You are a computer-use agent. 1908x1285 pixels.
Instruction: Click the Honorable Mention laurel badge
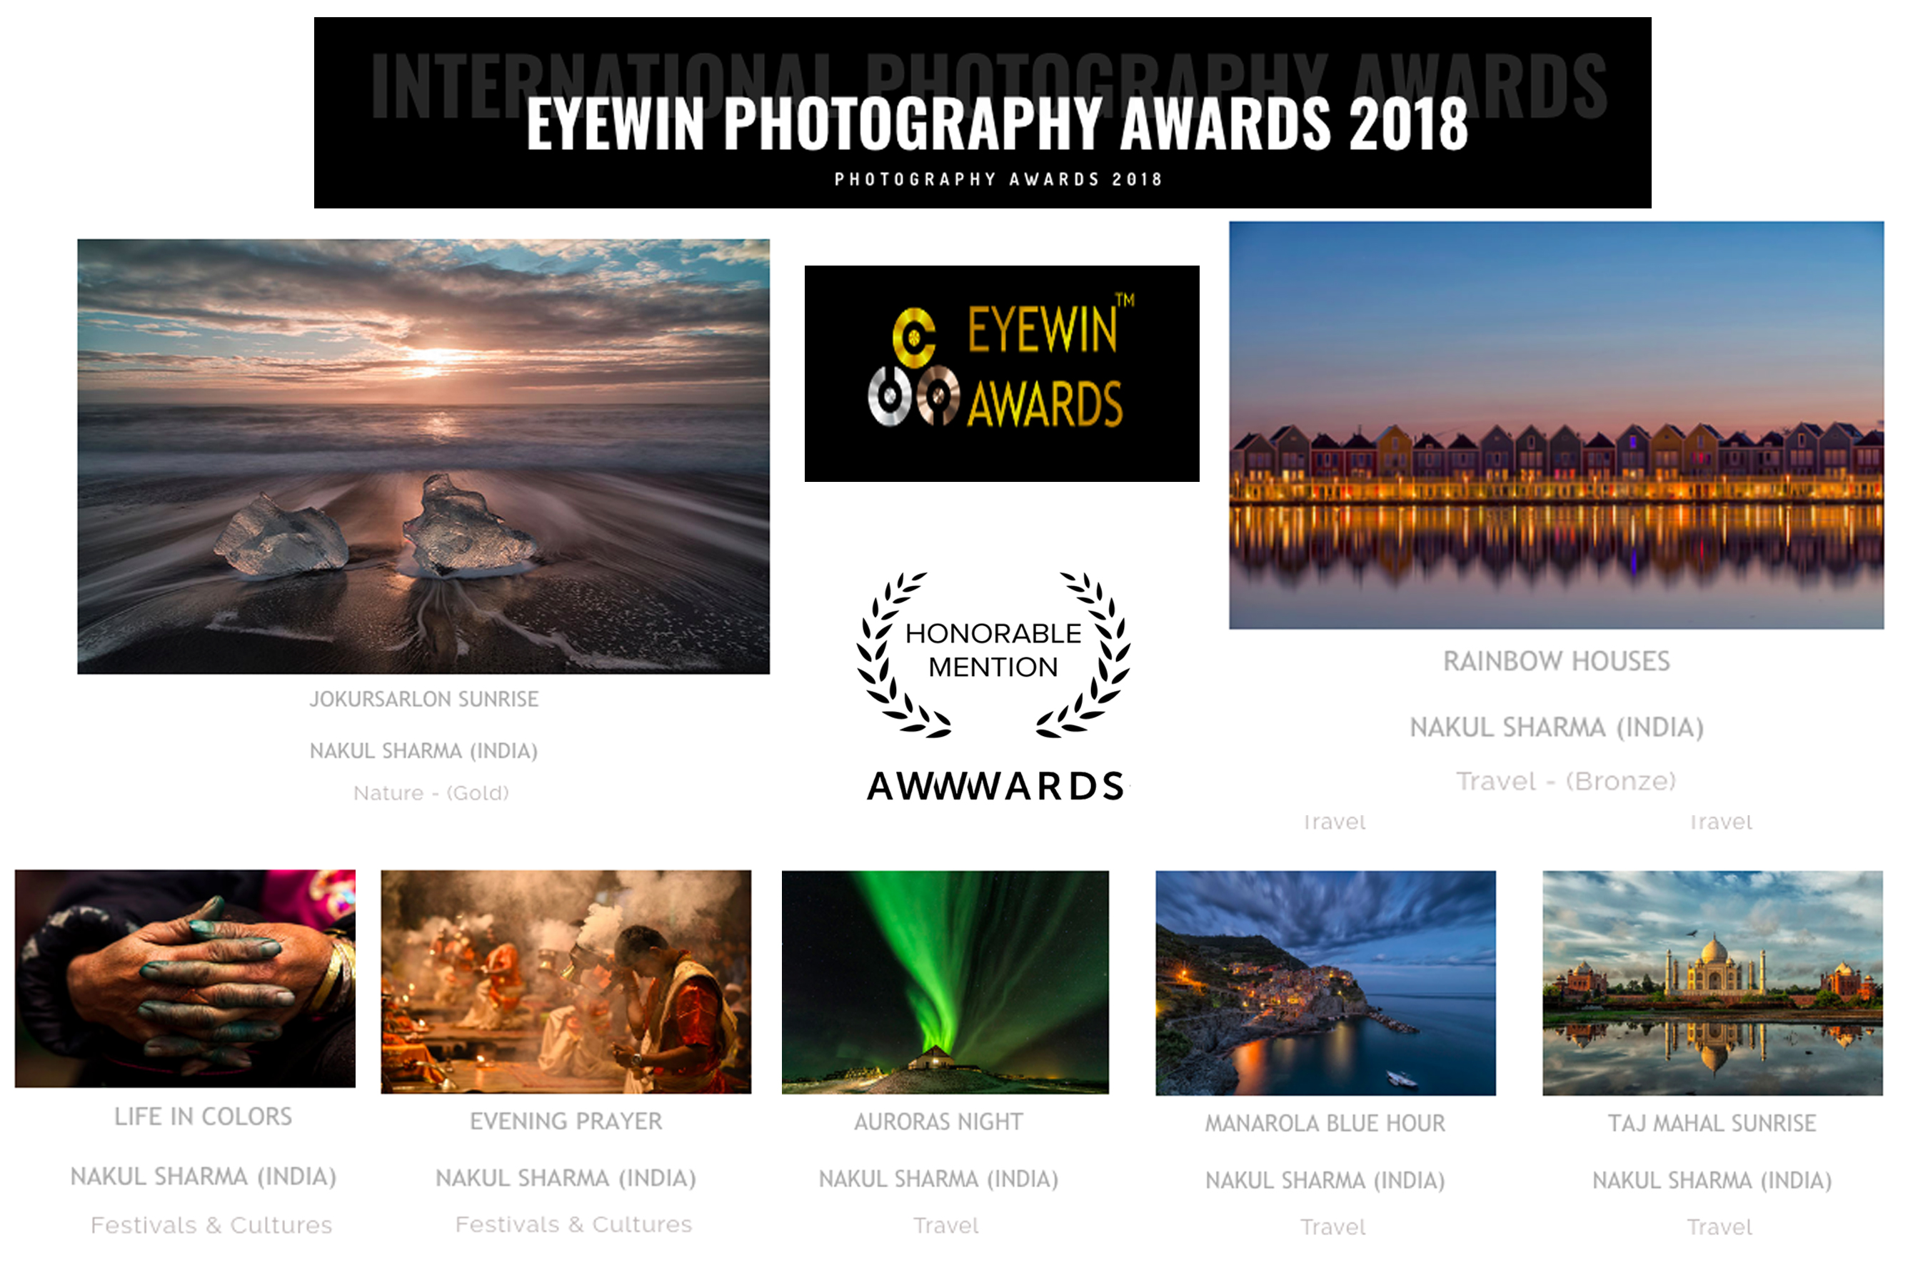click(993, 654)
